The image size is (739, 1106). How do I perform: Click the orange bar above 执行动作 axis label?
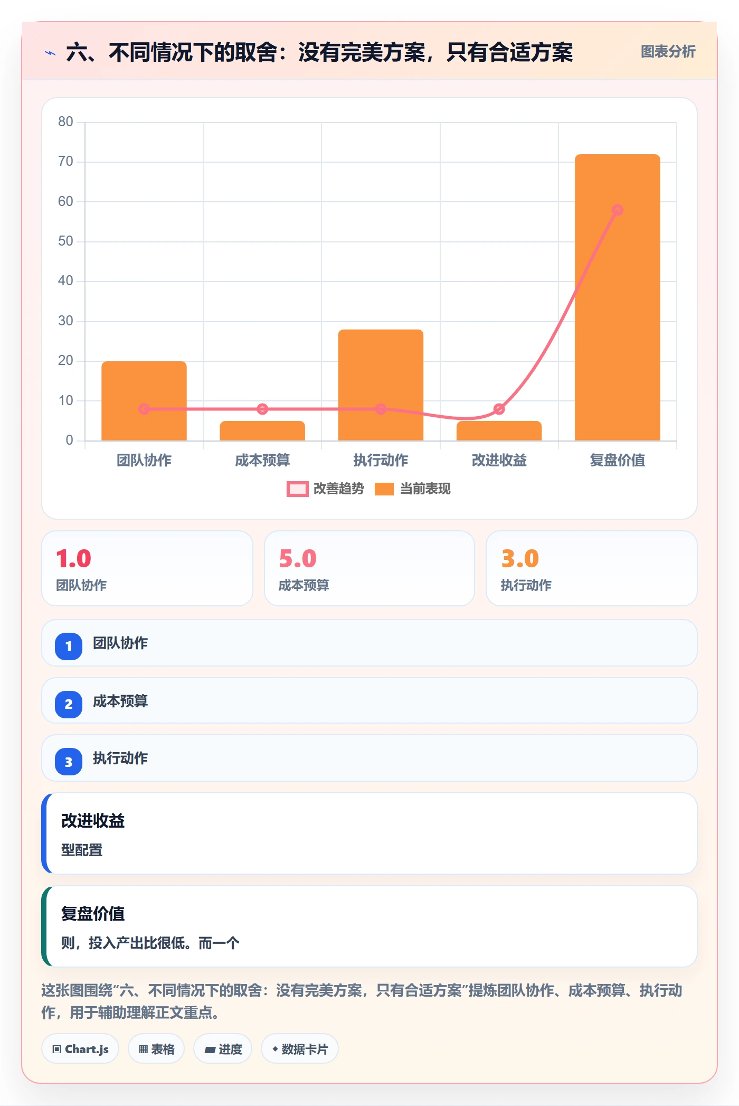[381, 385]
